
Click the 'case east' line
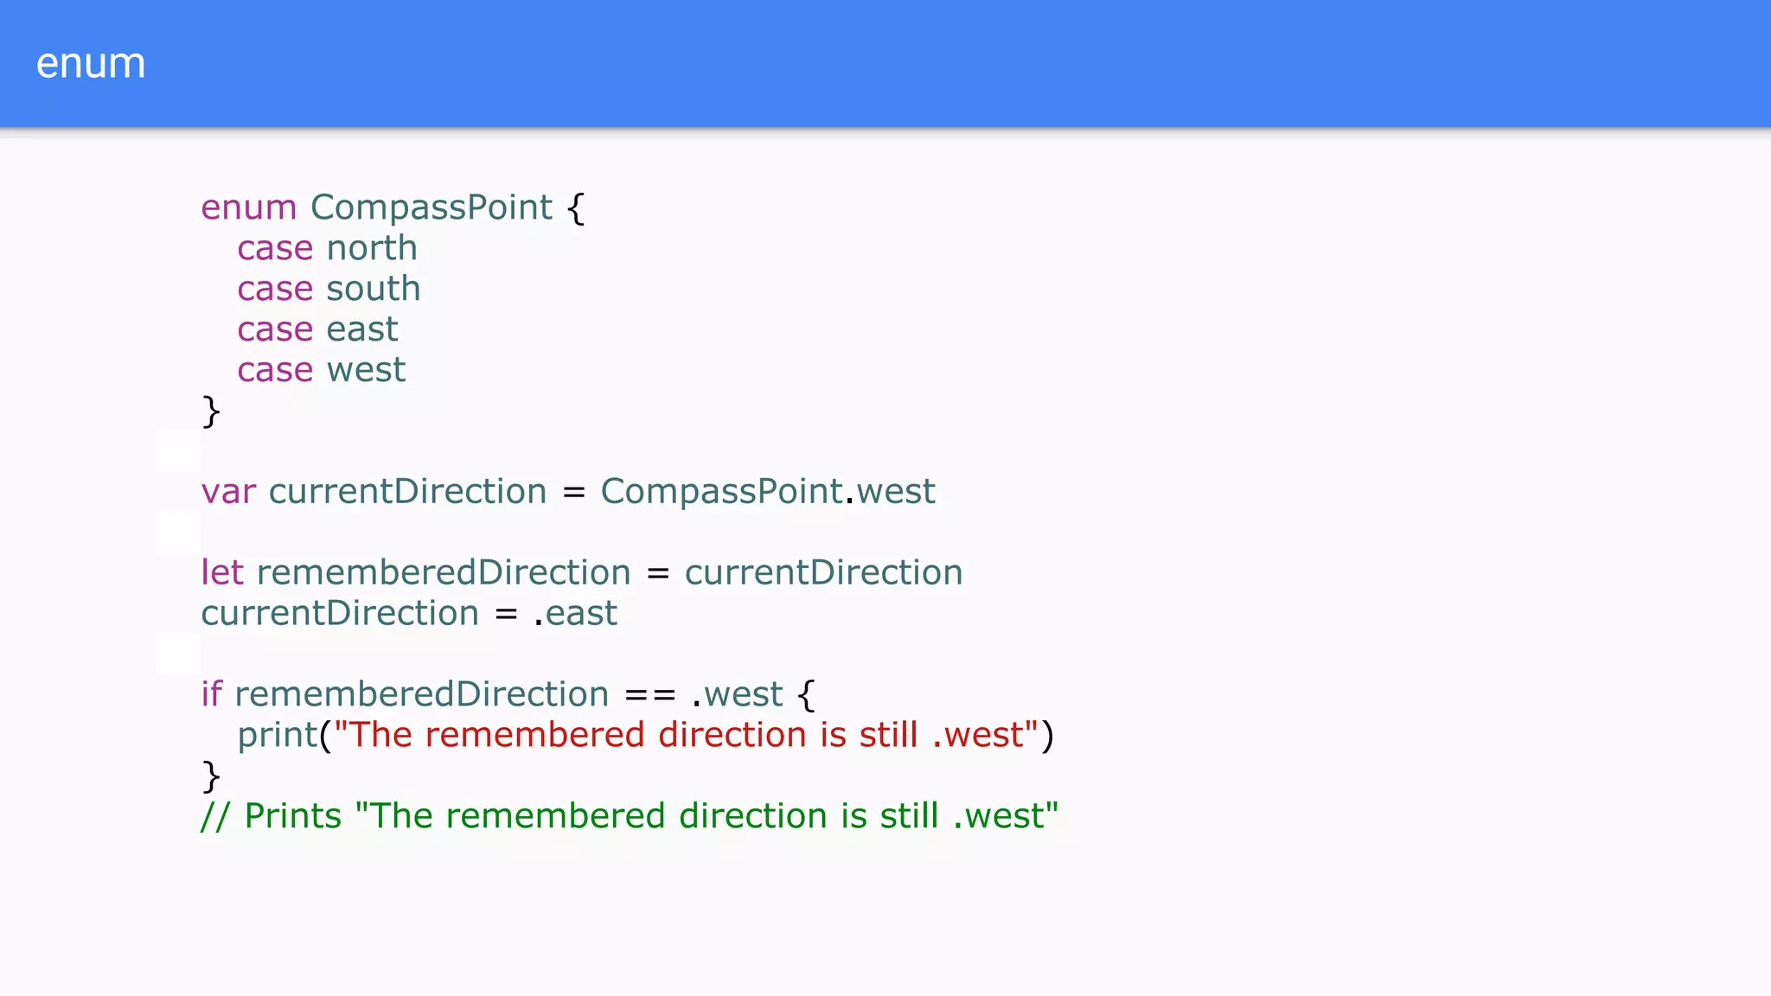click(317, 329)
